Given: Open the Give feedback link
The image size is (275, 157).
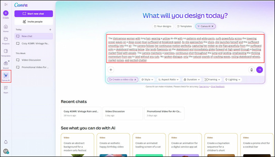Looking at the screenshot, I should [x=218, y=87].
